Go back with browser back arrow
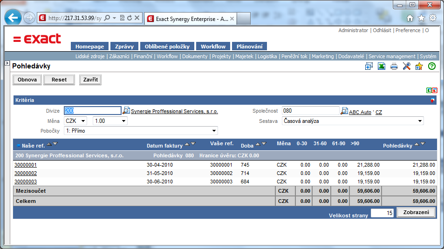 click(13, 18)
